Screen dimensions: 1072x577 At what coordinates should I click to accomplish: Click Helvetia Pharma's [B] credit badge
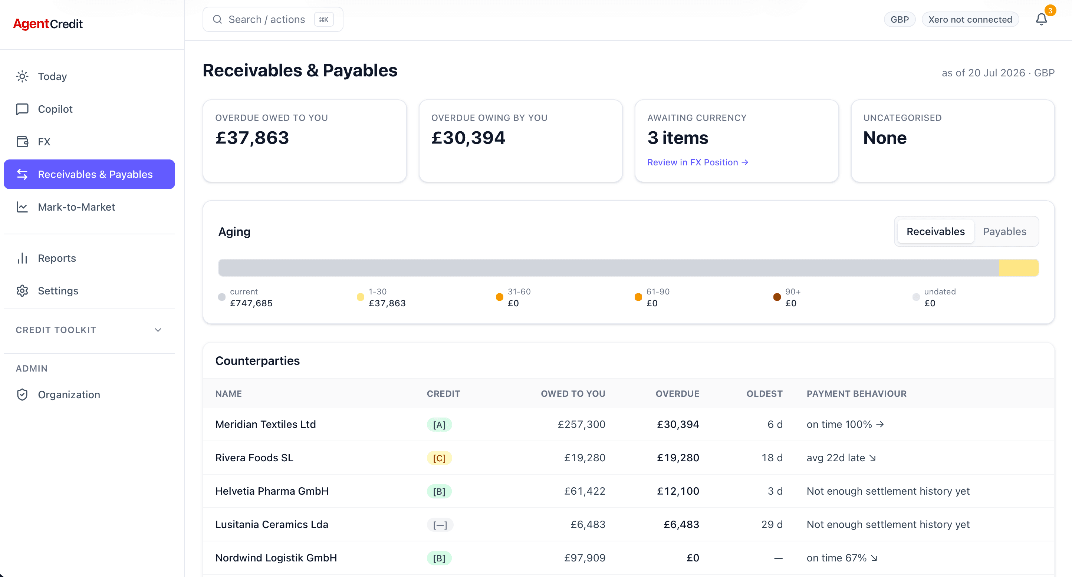tap(439, 491)
